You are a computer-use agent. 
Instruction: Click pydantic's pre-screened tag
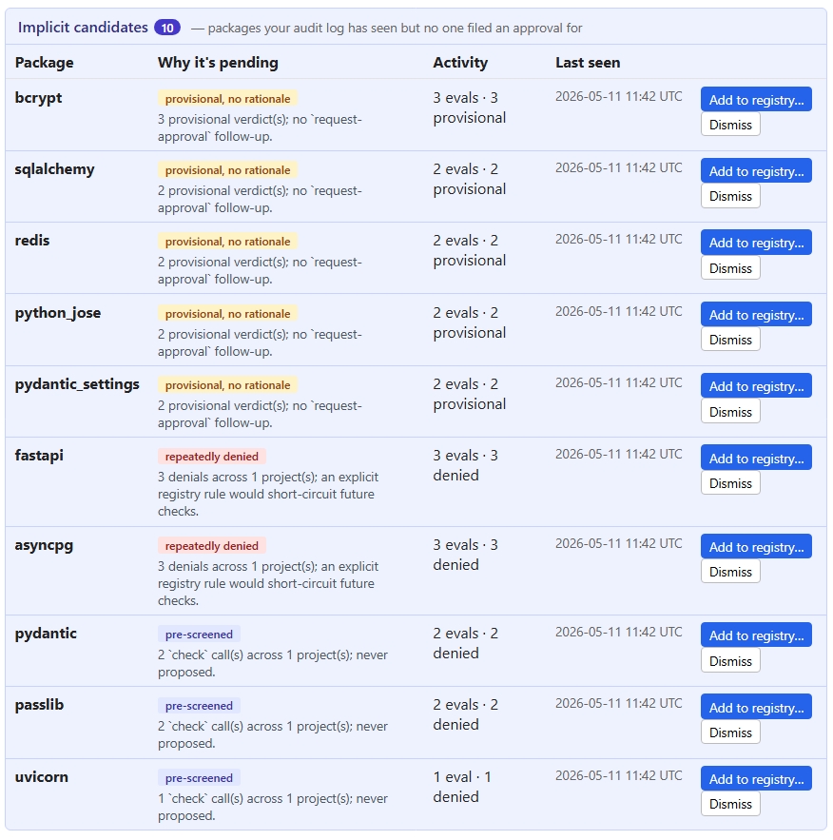[x=199, y=635]
